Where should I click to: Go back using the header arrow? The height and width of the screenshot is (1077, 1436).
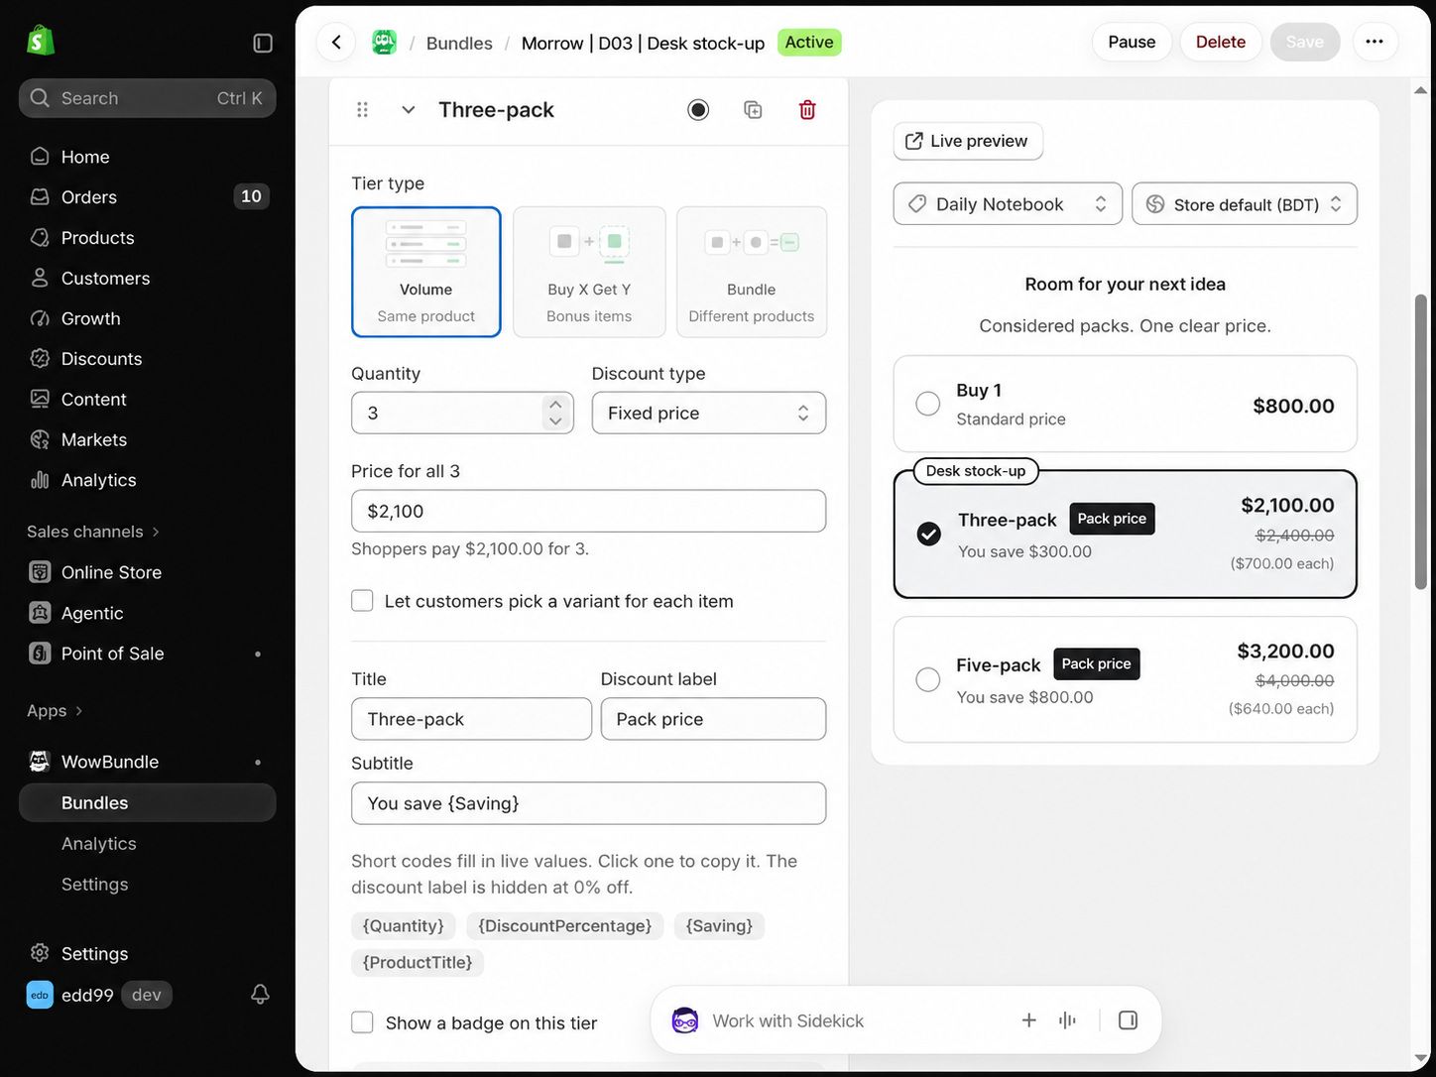point(336,42)
